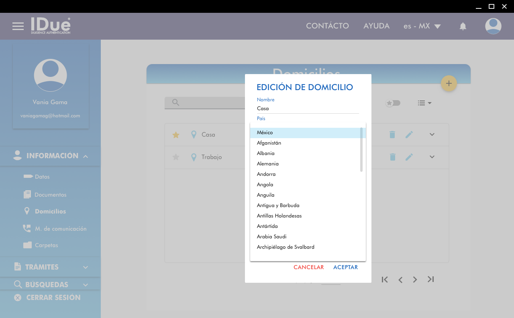Screen dimensions: 514x318
Task: Click the country list scrollbar thumb
Action: 361,149
